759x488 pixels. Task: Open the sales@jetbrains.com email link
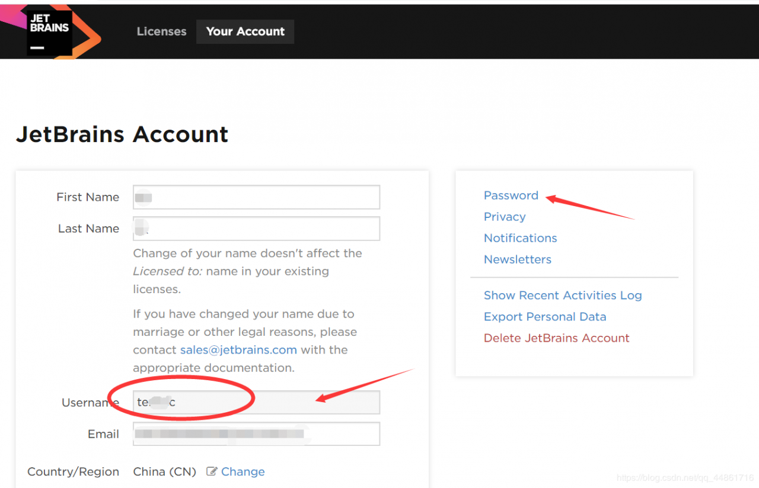[238, 349]
